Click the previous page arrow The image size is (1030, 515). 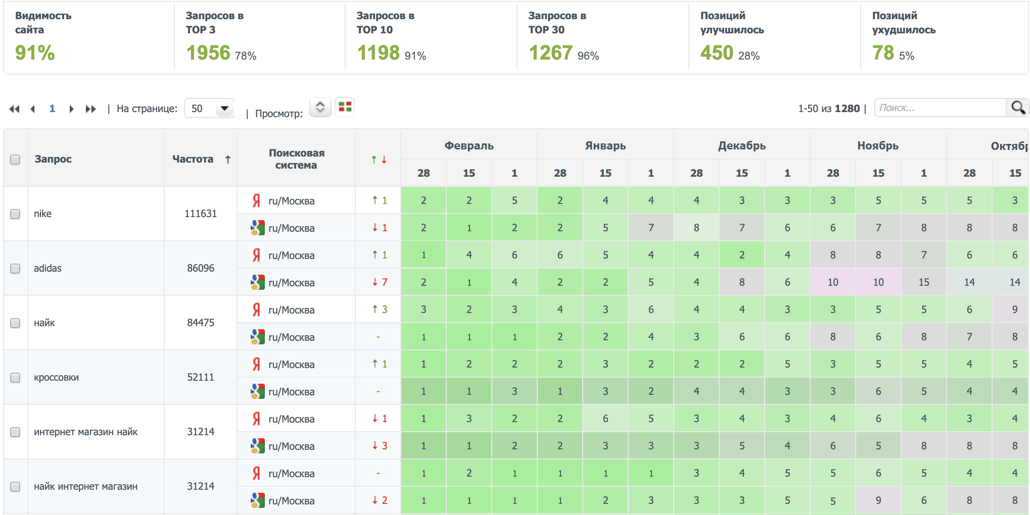(33, 109)
